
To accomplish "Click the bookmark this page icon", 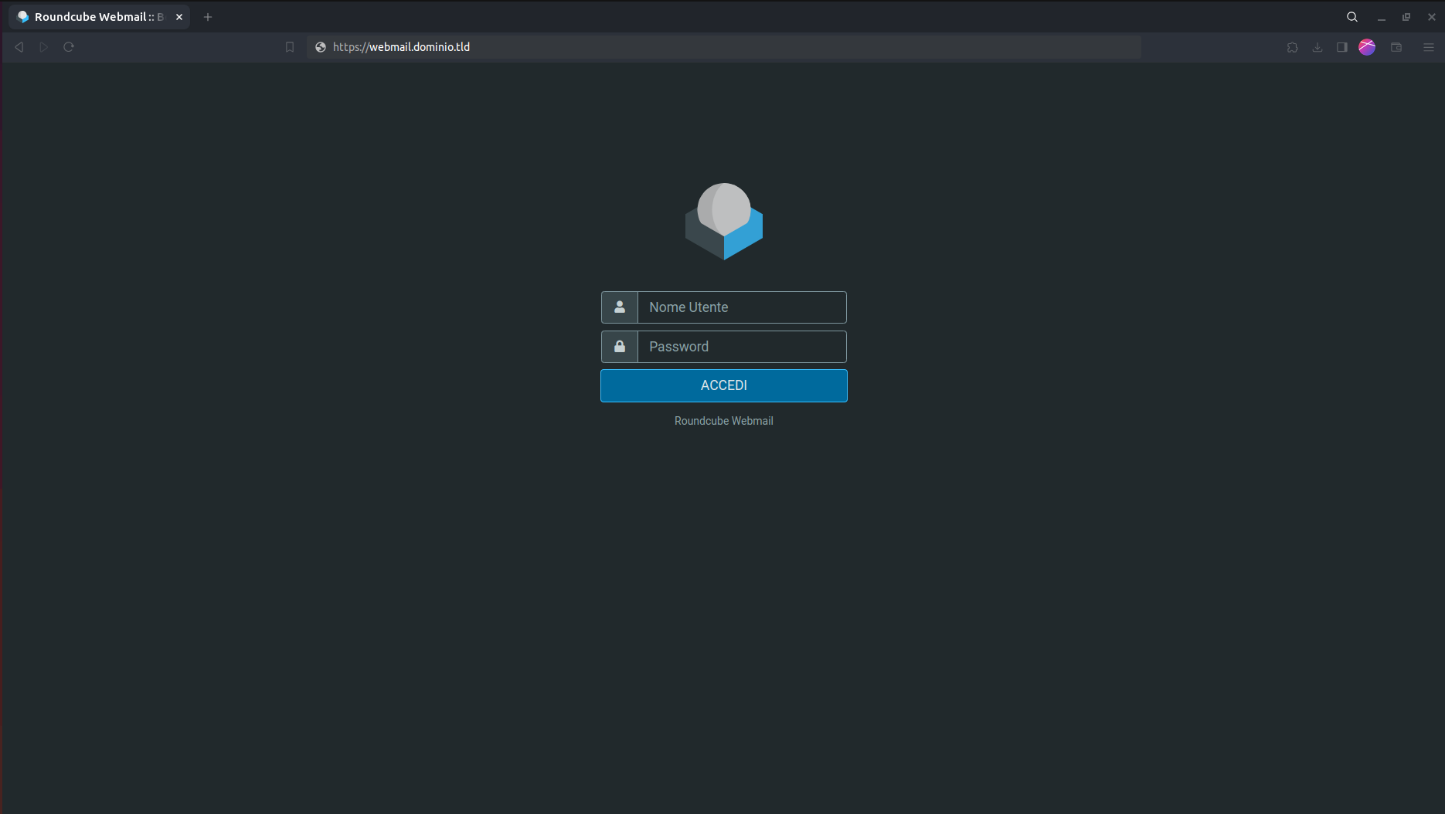I will (x=290, y=47).
